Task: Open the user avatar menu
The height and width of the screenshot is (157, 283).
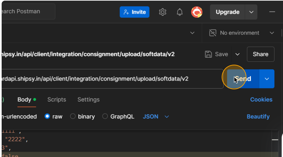Action: 197,12
